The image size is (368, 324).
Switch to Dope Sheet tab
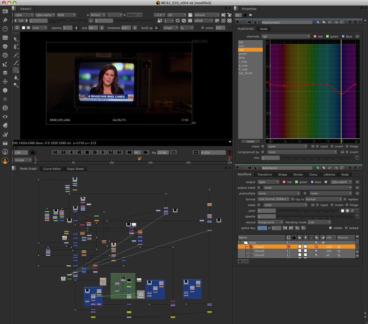click(x=76, y=169)
